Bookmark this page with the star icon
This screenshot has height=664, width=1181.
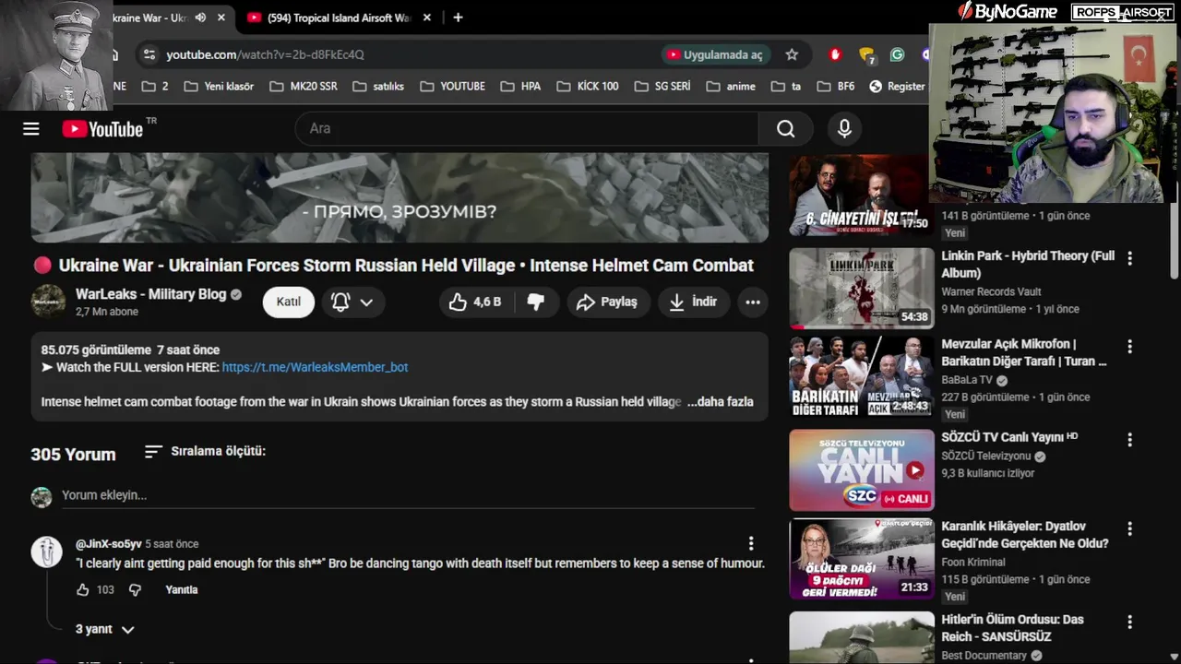[792, 54]
